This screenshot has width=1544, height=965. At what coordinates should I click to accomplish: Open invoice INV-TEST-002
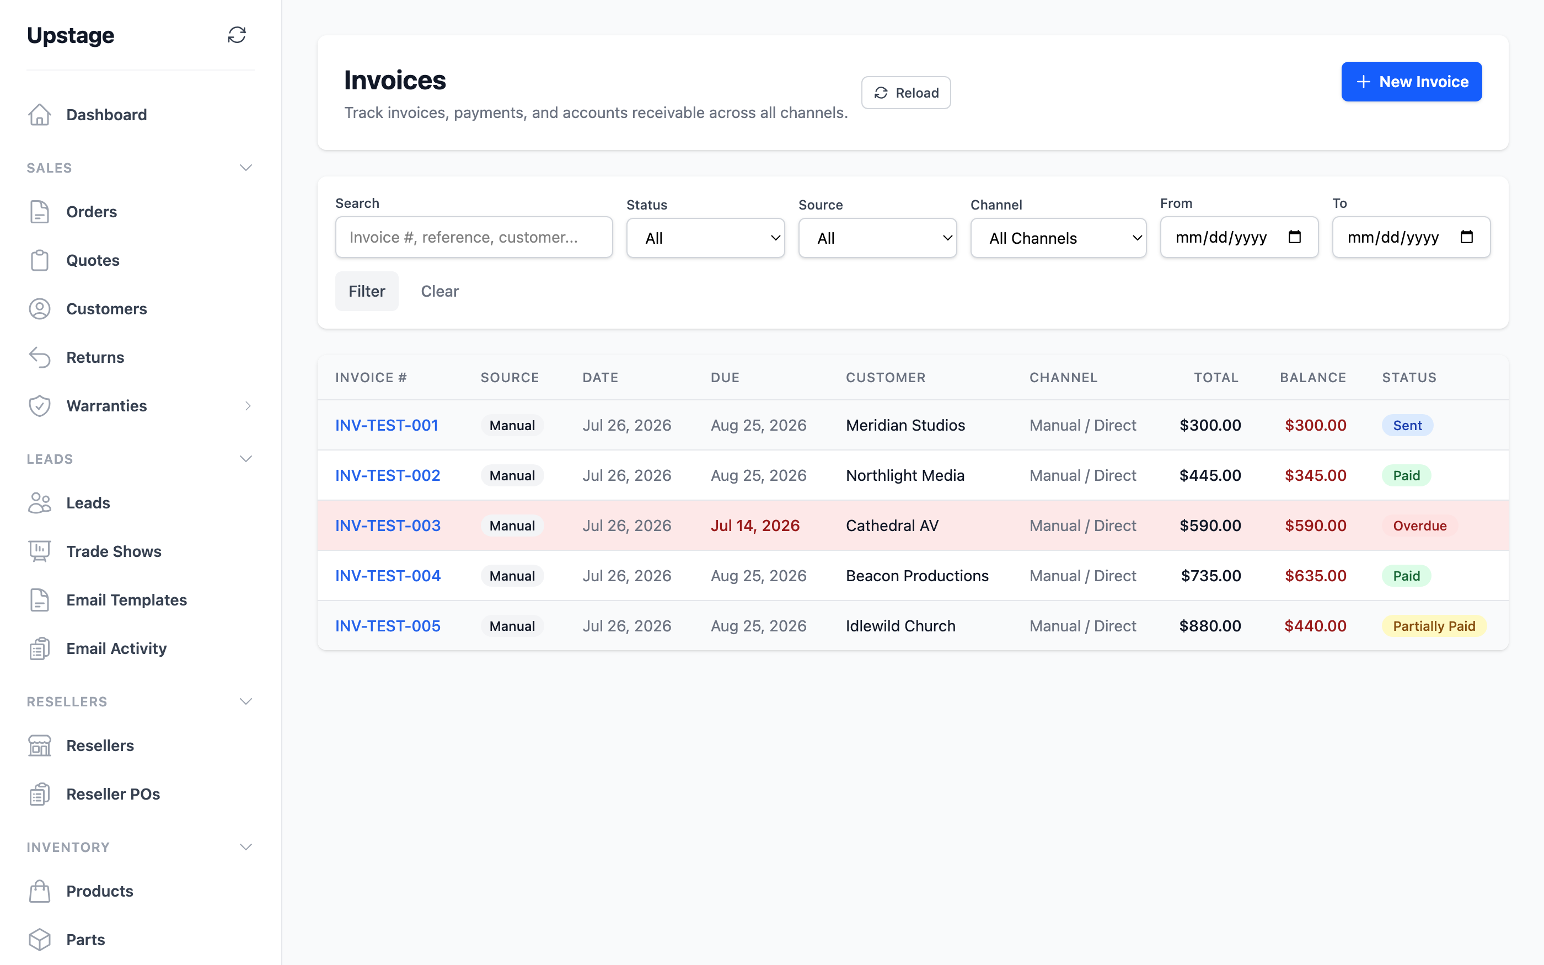[x=388, y=475]
